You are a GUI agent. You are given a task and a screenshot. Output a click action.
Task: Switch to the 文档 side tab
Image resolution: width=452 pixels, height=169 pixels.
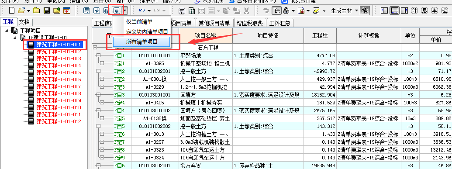point(25,22)
